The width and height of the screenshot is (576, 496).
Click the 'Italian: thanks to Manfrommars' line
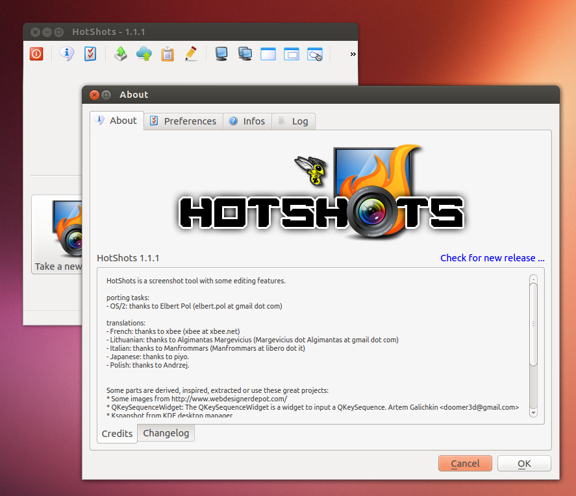pyautogui.click(x=206, y=348)
